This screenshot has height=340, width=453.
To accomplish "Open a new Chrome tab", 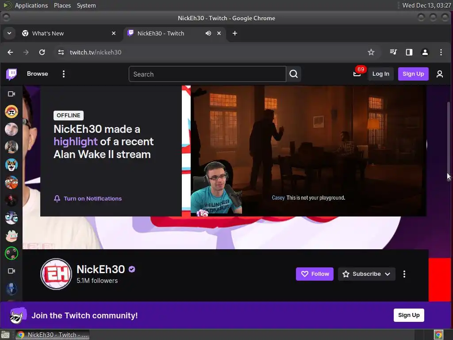I will (x=235, y=34).
